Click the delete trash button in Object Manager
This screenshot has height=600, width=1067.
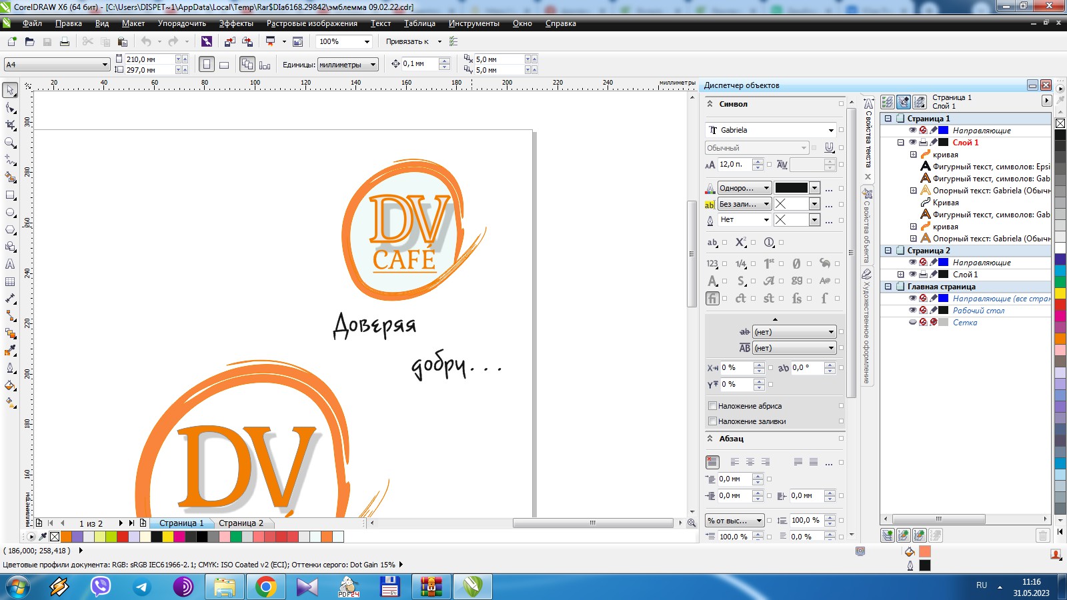[x=1043, y=535]
